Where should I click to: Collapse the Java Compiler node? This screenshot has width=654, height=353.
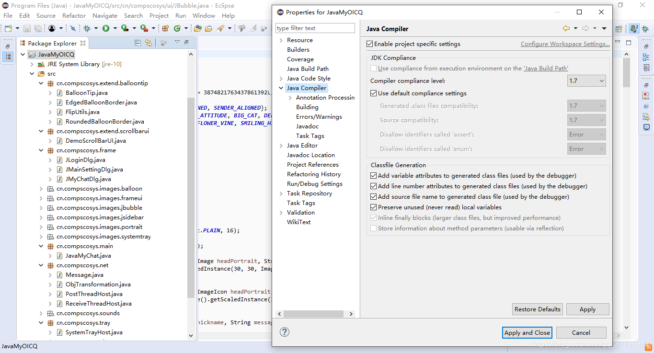[281, 88]
